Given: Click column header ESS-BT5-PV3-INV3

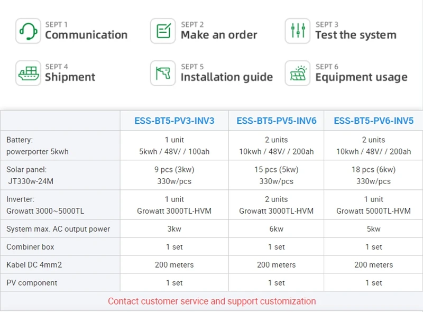Looking at the screenshot, I should [174, 121].
